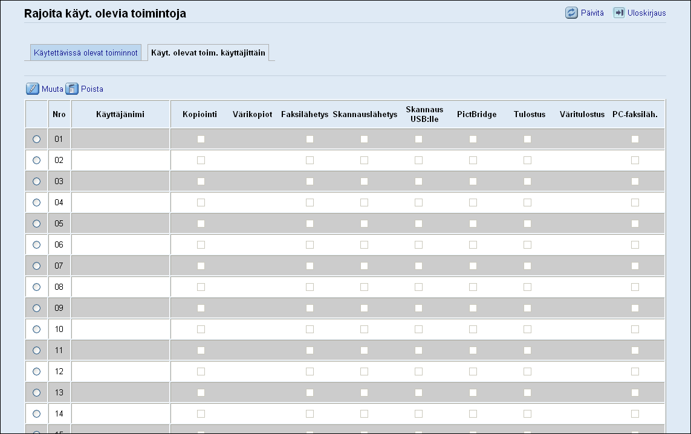Image resolution: width=691 pixels, height=434 pixels.
Task: Toggle Kopiointi checkbox for user 01
Action: [x=201, y=139]
